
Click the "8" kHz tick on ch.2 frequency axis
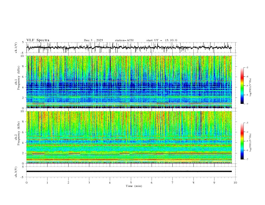point(23,122)
